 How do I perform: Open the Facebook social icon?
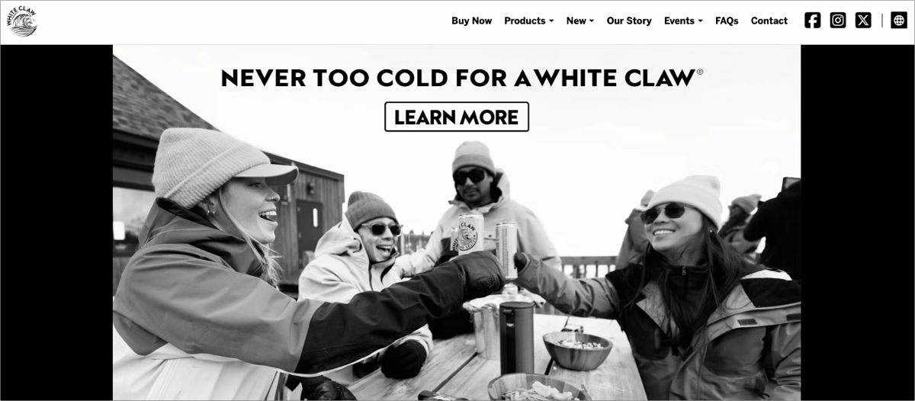point(813,21)
